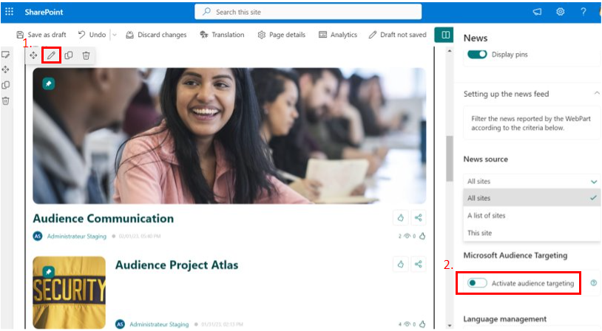Viewport: 602px width, 331px height.
Task: Open the Translation option
Action: coord(222,35)
